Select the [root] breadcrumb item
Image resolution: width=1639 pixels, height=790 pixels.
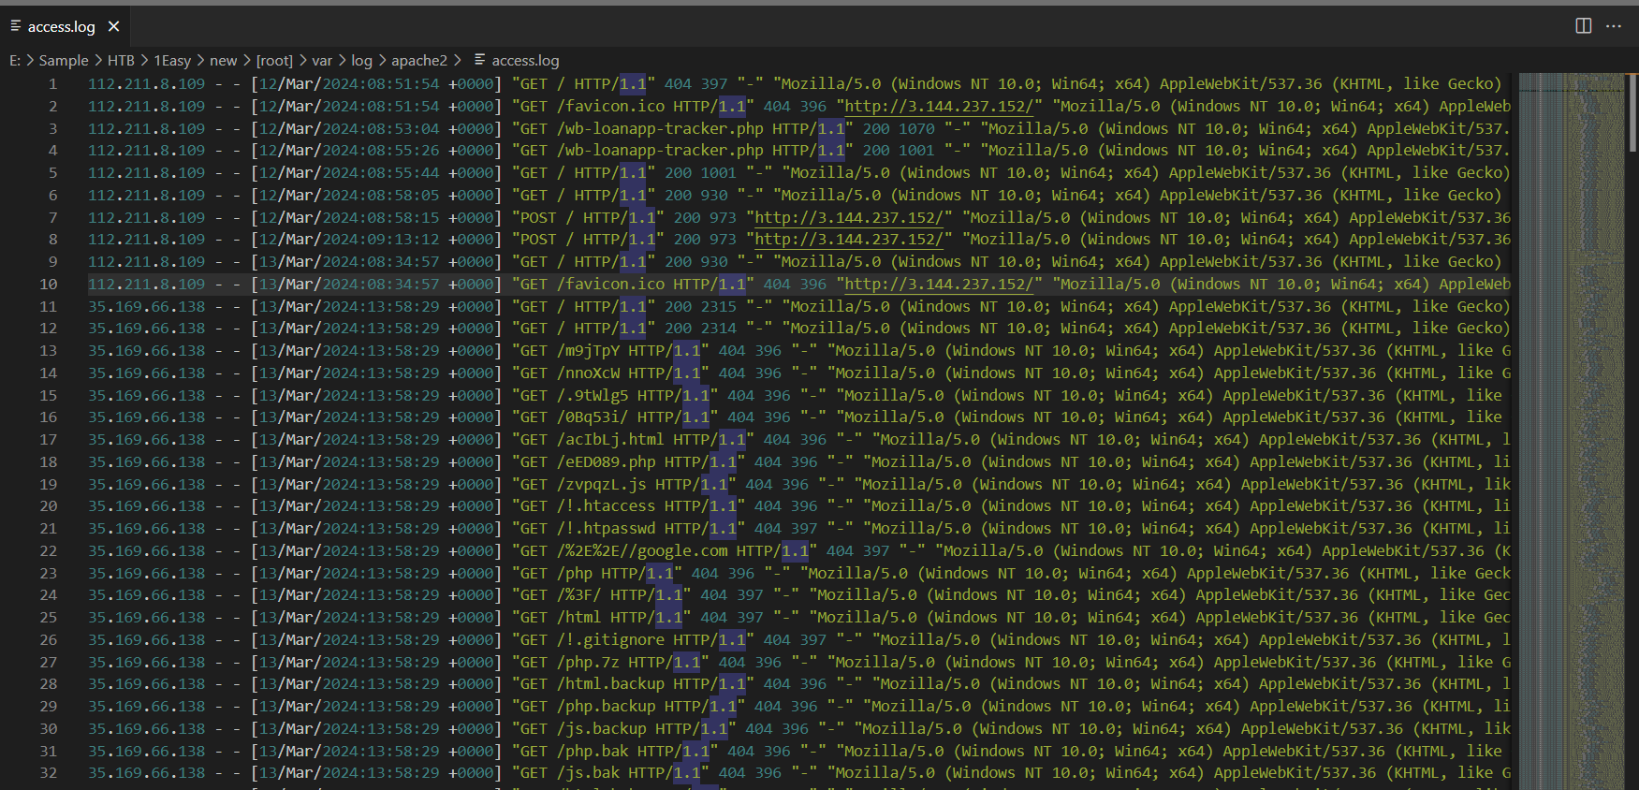coord(274,61)
